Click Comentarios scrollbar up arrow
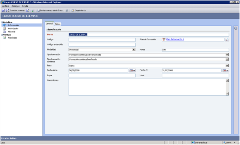Screen dimensions: 240x145 click(x=227, y=80)
